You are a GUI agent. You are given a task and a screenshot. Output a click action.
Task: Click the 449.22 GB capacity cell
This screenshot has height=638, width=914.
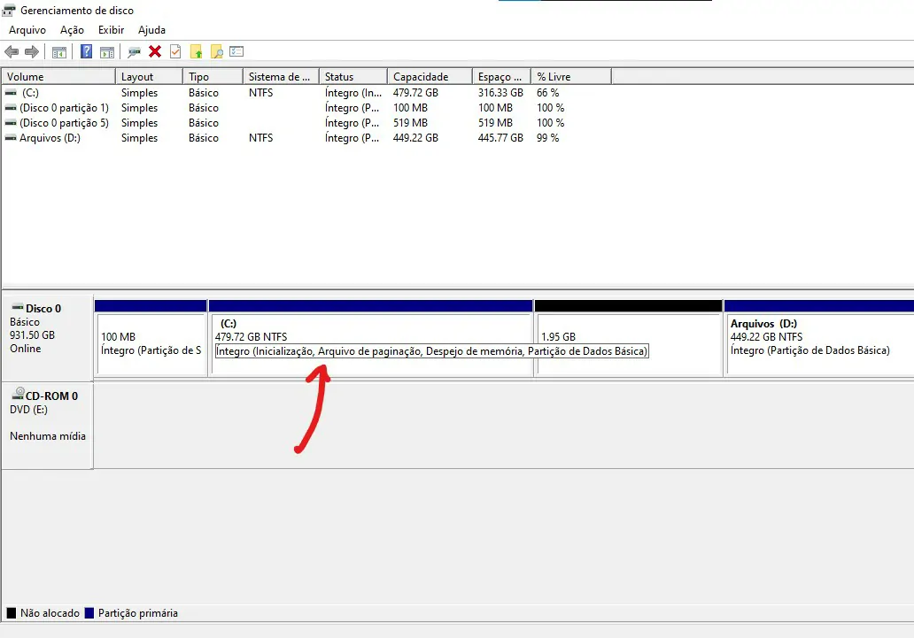point(415,138)
